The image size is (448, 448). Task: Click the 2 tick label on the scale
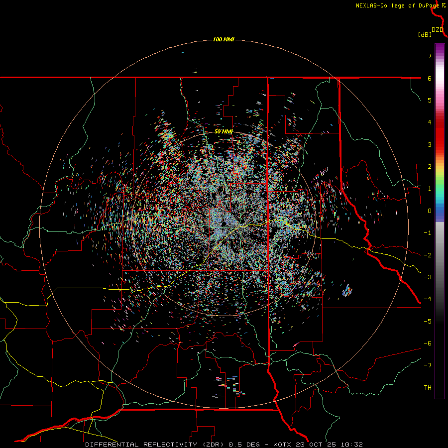[x=430, y=167]
